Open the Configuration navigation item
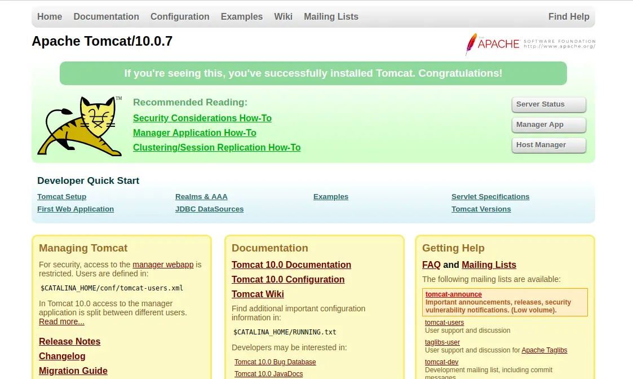This screenshot has height=379, width=633. 180,16
